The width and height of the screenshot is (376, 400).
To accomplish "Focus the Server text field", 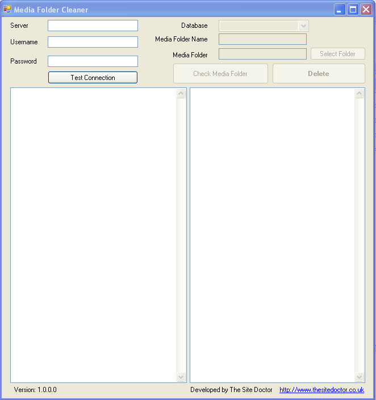I will point(93,26).
